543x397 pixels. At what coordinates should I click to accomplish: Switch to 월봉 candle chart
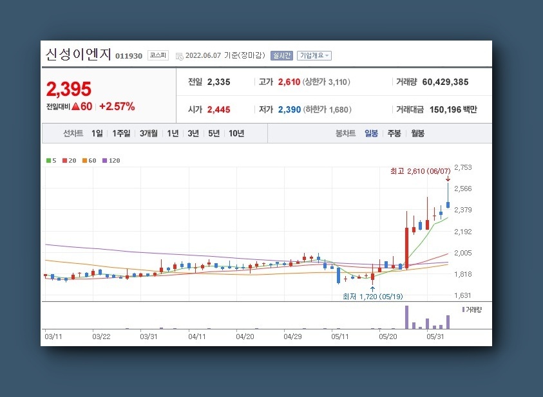click(x=417, y=133)
